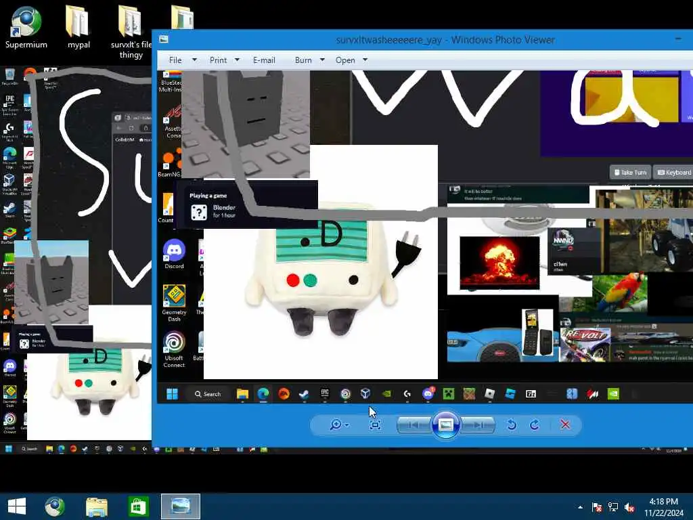This screenshot has width=693, height=520.
Task: Expand the Burn dropdown arrow
Action: click(322, 60)
